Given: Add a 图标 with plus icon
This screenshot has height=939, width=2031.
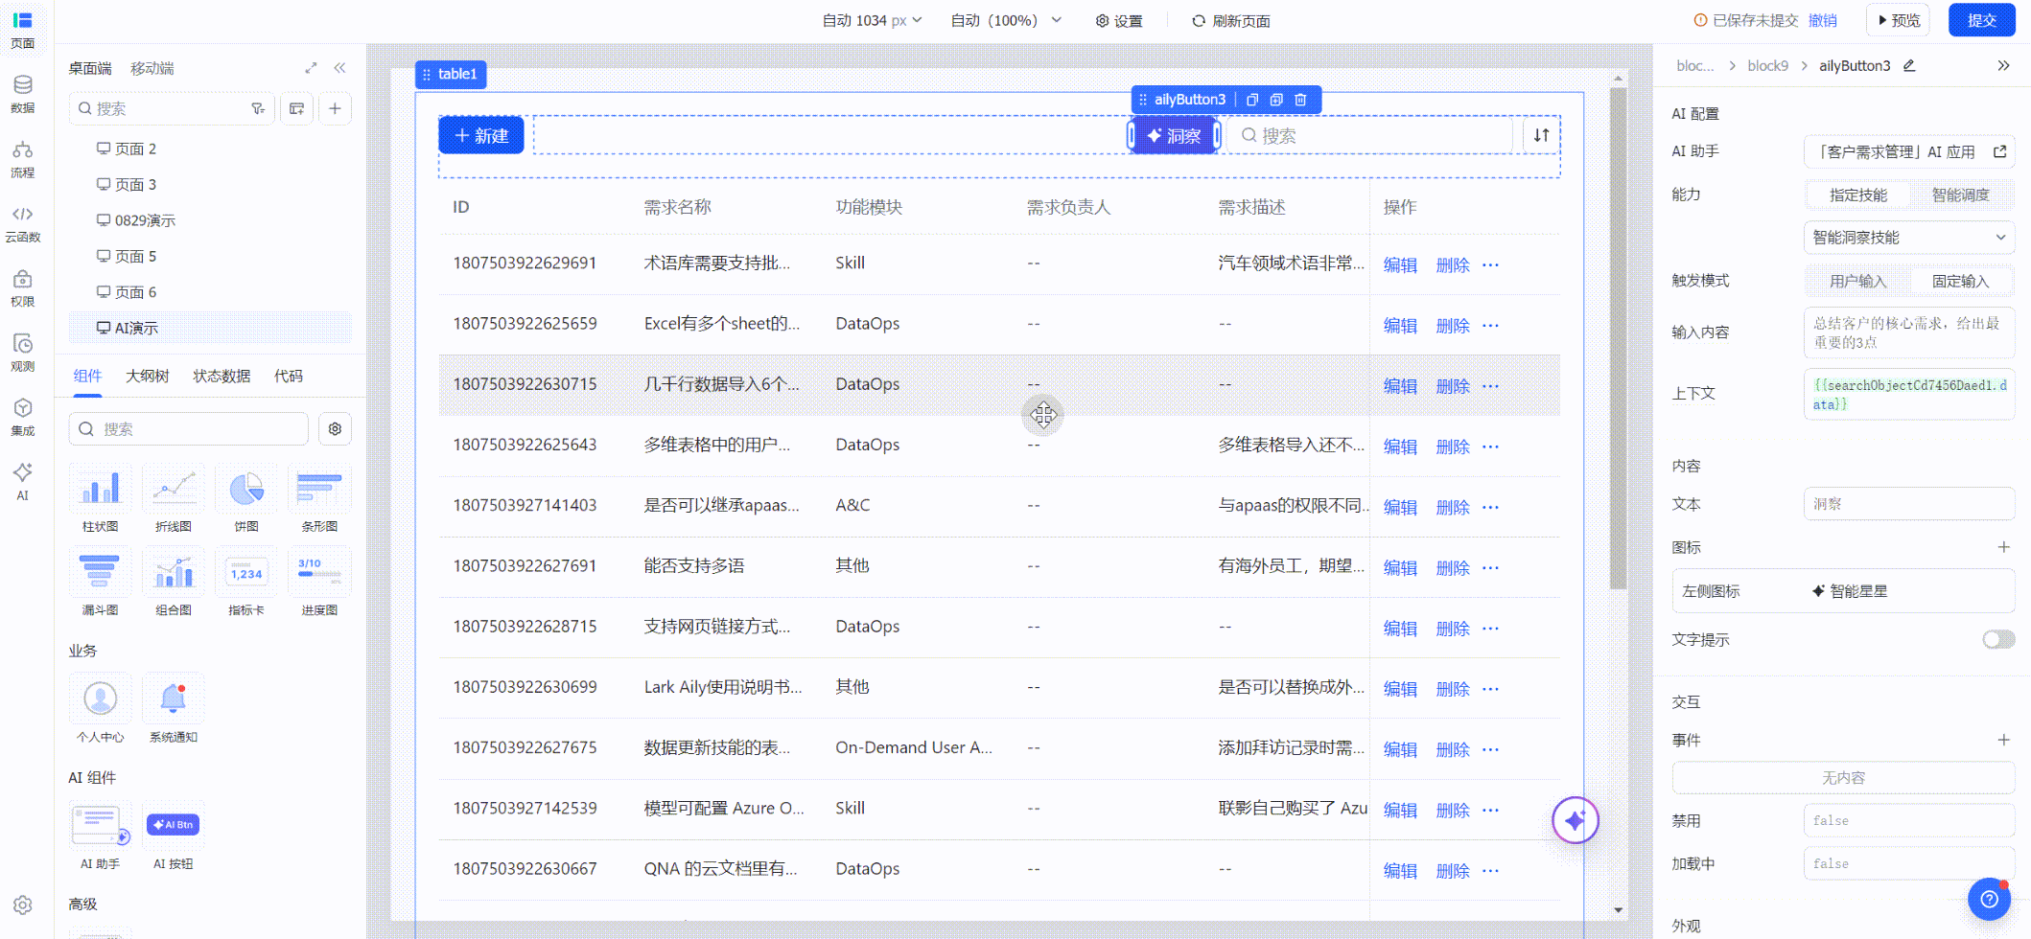Looking at the screenshot, I should (2003, 547).
